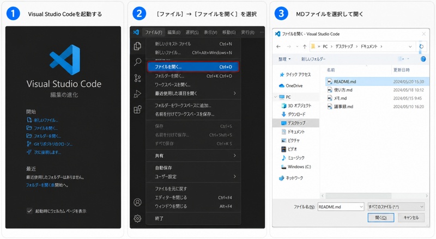Select フォルダーを開く... menu entry
Image resolution: width=436 pixels, height=239 pixels.
click(x=193, y=76)
